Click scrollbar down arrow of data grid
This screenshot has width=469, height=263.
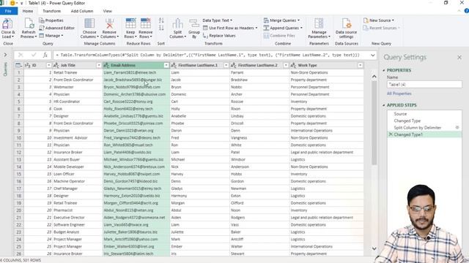pyautogui.click(x=374, y=248)
